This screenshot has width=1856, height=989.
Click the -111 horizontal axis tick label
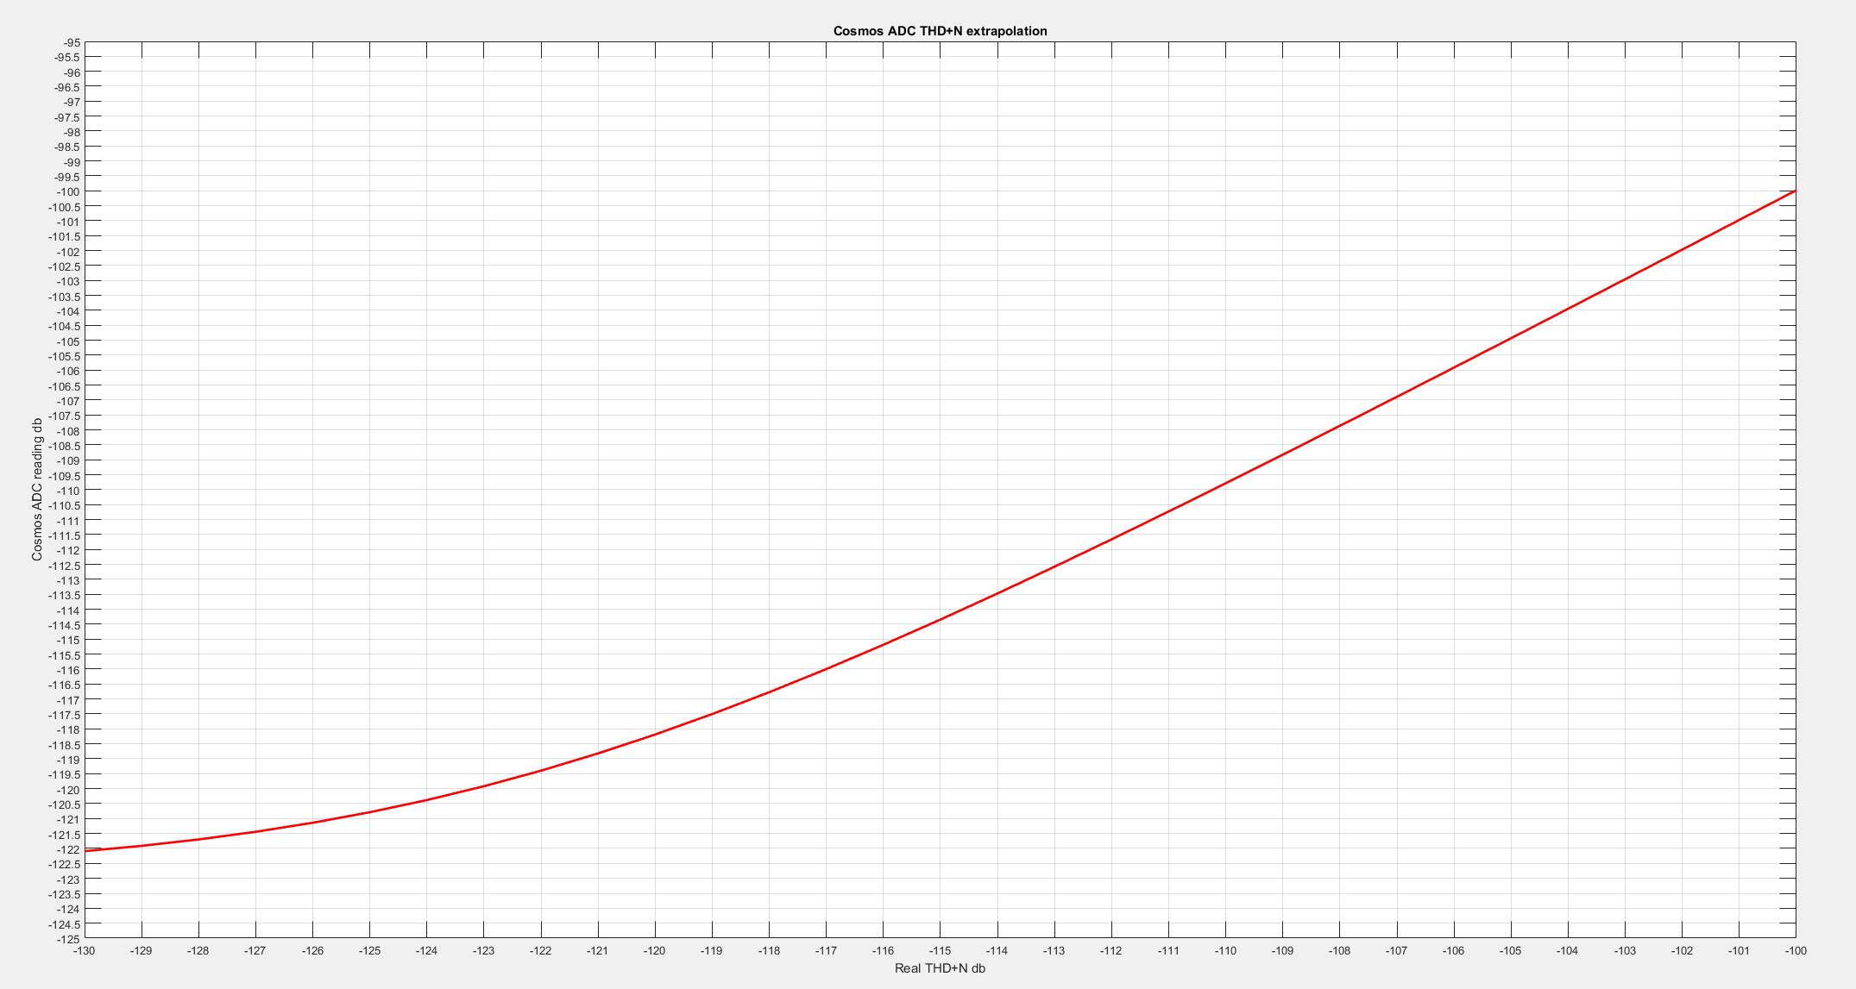1168,950
